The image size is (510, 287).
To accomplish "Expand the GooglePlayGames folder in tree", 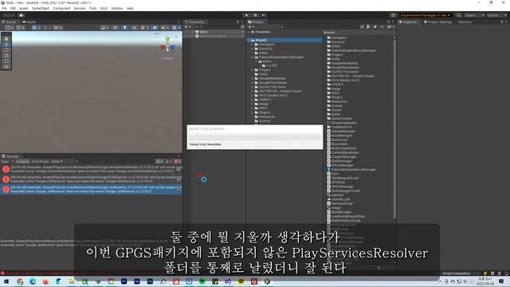I will click(x=252, y=83).
